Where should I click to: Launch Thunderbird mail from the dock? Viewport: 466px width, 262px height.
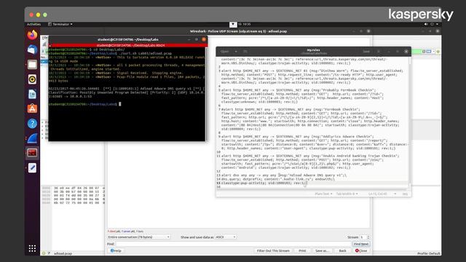pyautogui.click(x=32, y=49)
